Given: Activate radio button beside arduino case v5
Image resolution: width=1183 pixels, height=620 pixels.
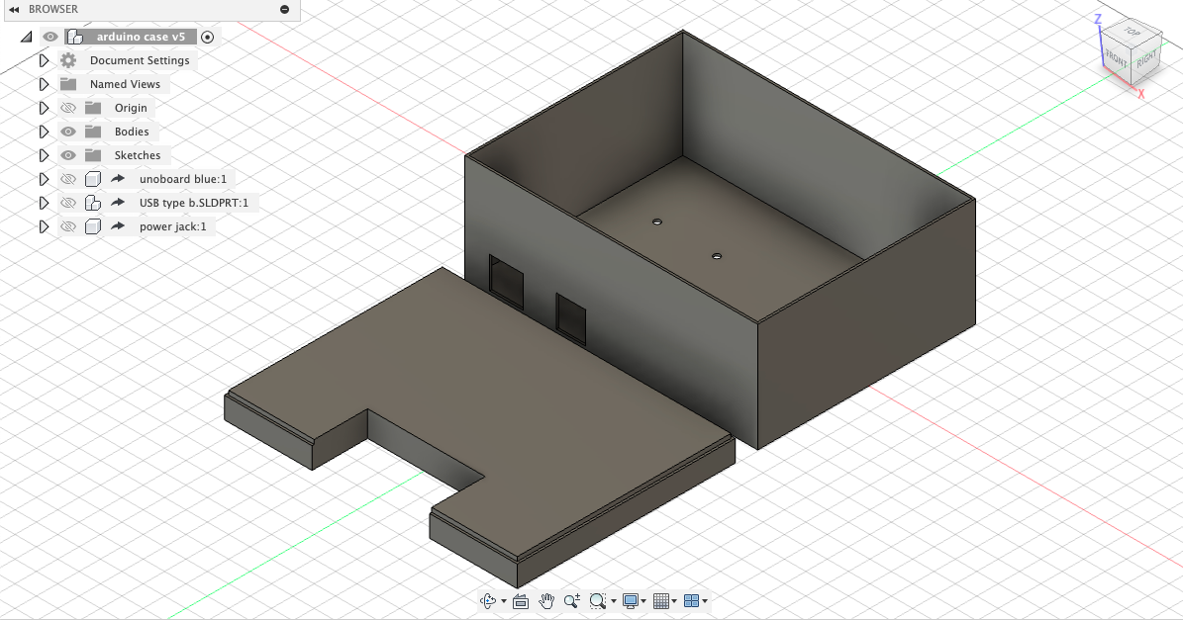Looking at the screenshot, I should point(207,37).
